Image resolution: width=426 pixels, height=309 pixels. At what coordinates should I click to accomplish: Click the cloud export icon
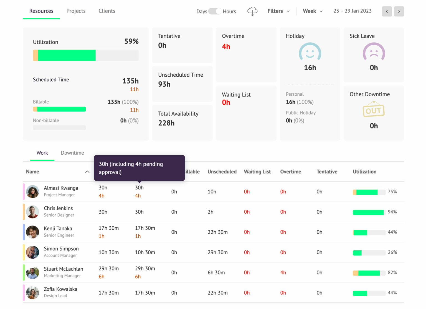pos(252,11)
